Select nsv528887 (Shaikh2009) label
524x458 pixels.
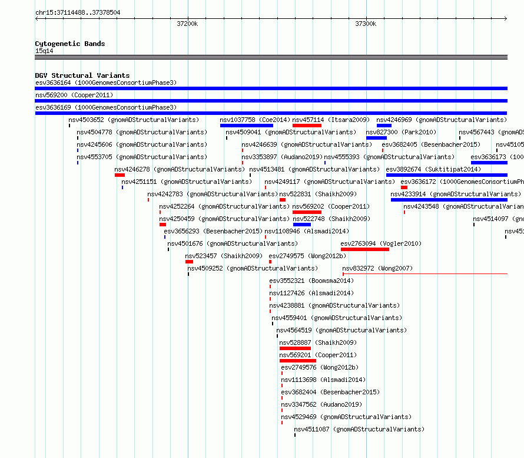(x=318, y=342)
